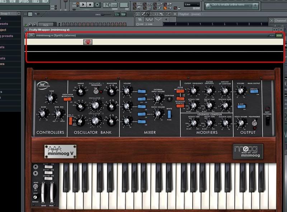
Task: Toggle the Legato ON keyboard switch
Action: [x=48, y=178]
